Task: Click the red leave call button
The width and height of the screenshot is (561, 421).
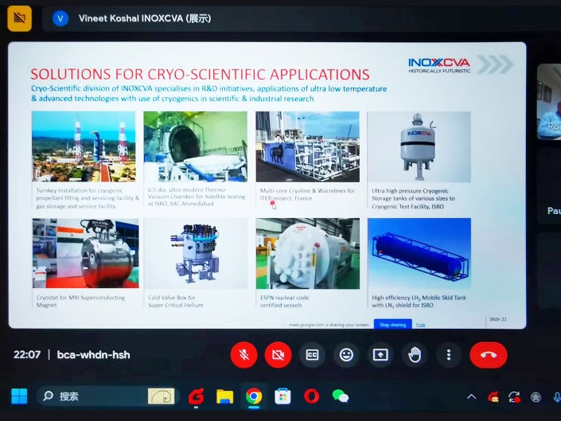Action: (489, 355)
